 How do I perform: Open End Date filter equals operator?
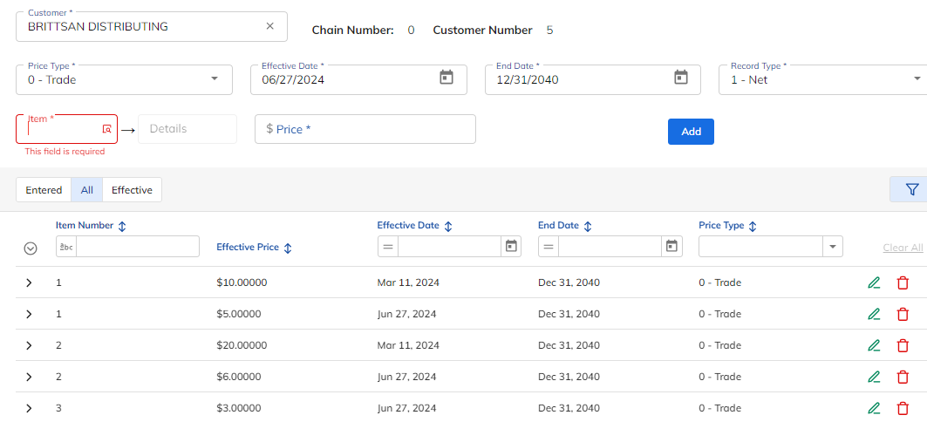(549, 247)
